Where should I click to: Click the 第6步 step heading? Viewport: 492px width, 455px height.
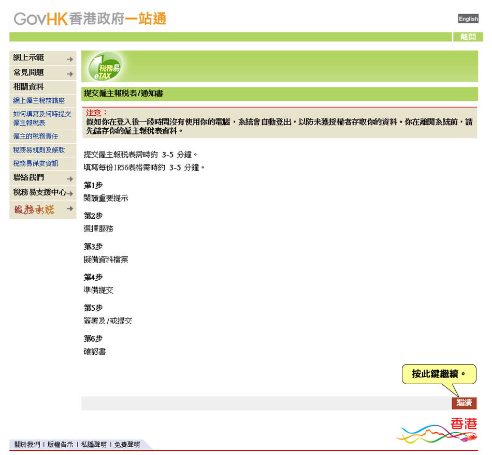93,339
